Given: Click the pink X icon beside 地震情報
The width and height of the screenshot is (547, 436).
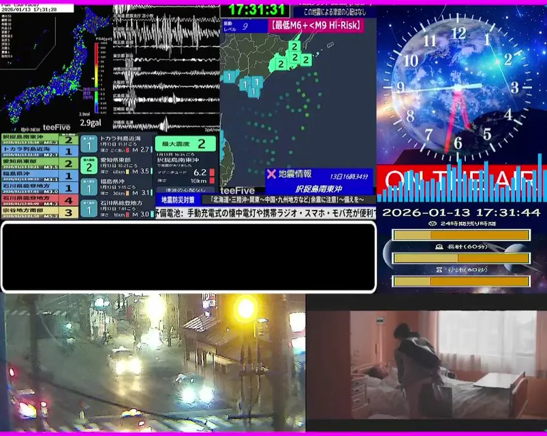Looking at the screenshot, I should [x=271, y=174].
